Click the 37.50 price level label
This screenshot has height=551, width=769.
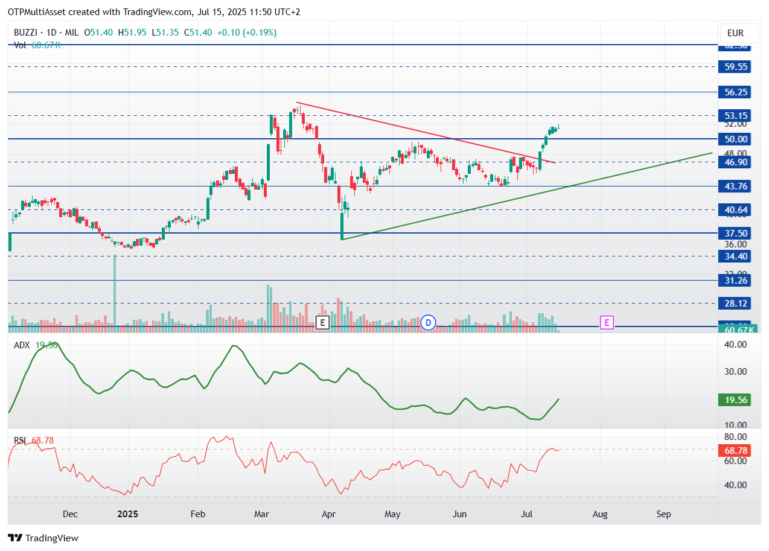(x=736, y=233)
